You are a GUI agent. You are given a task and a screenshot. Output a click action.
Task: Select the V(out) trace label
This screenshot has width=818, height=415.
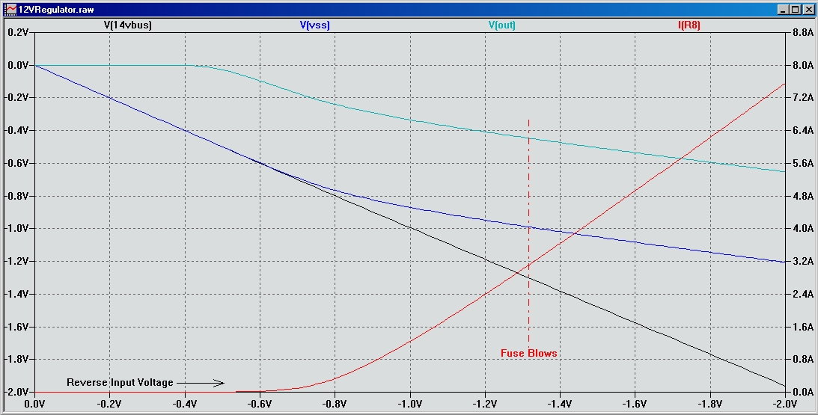502,25
